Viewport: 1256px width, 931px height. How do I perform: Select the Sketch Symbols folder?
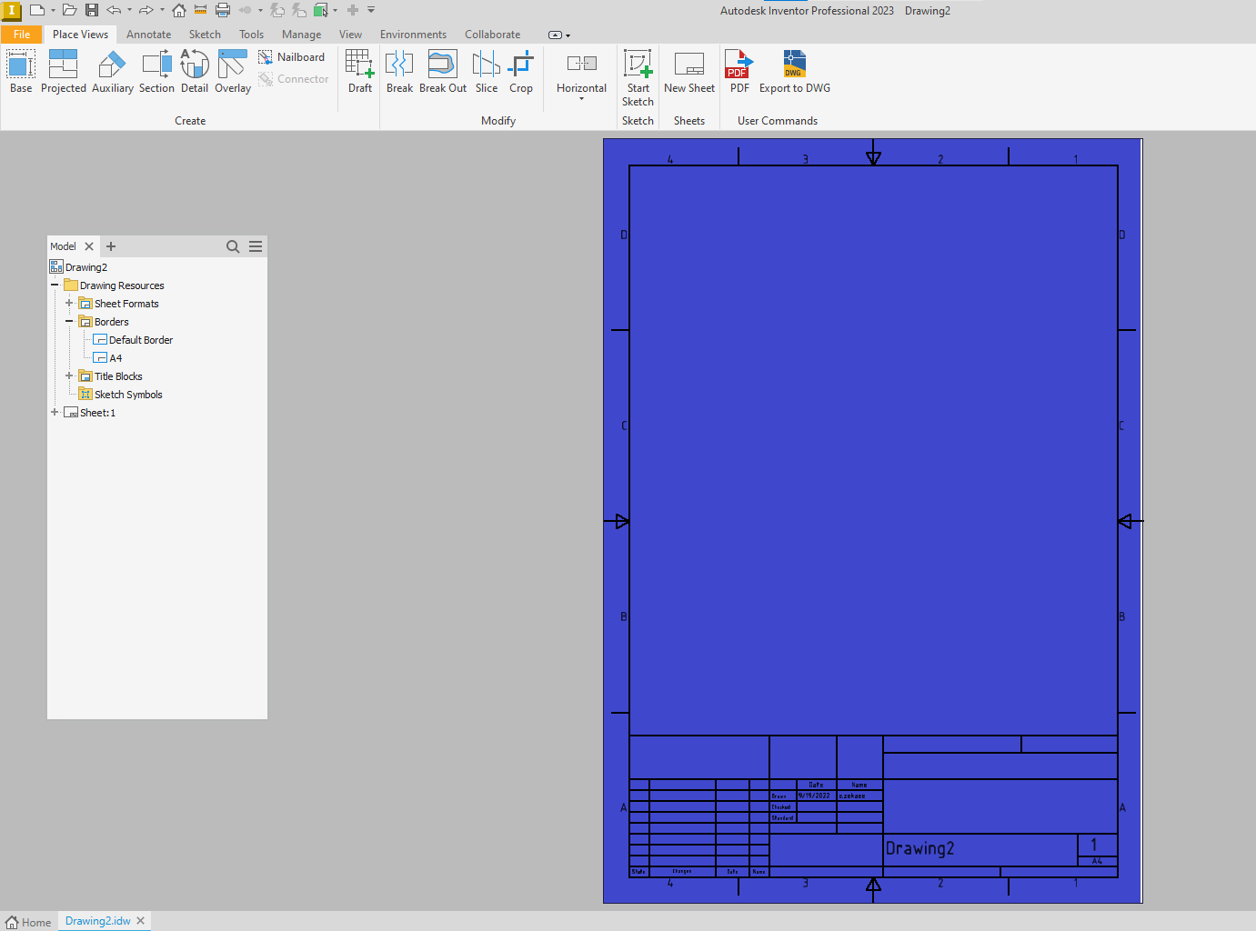[x=120, y=395]
